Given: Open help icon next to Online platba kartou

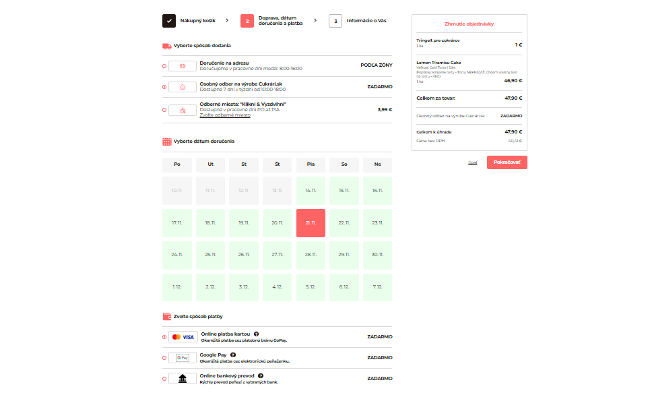Looking at the screenshot, I should (x=257, y=334).
